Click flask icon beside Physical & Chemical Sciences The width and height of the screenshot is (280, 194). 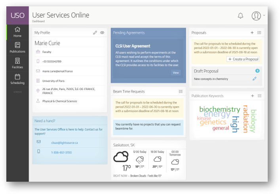click(38, 101)
